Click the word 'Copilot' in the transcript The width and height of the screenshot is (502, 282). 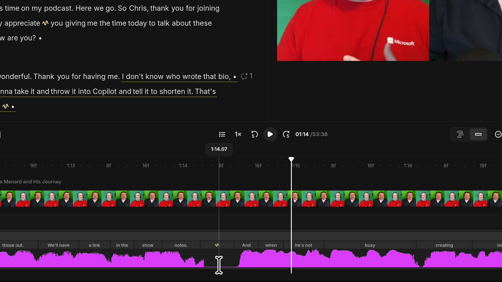105,91
